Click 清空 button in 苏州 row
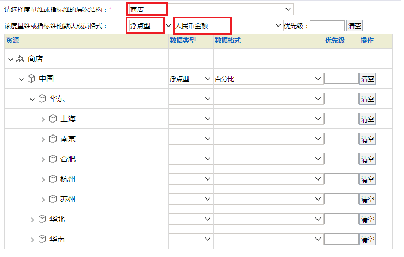 (368, 199)
